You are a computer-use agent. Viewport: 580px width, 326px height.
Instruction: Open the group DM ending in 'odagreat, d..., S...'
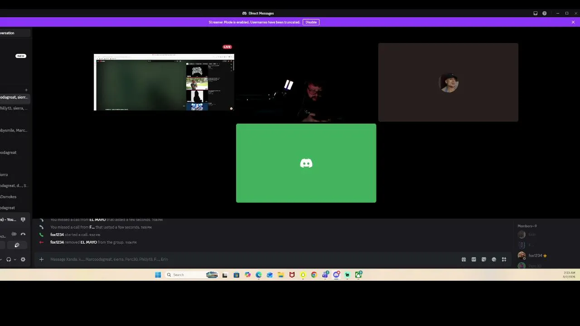[x=14, y=186]
